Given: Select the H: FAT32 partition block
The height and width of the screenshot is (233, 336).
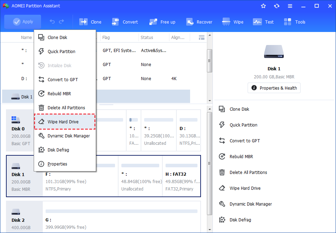Looking at the screenshot, I should (x=181, y=176).
